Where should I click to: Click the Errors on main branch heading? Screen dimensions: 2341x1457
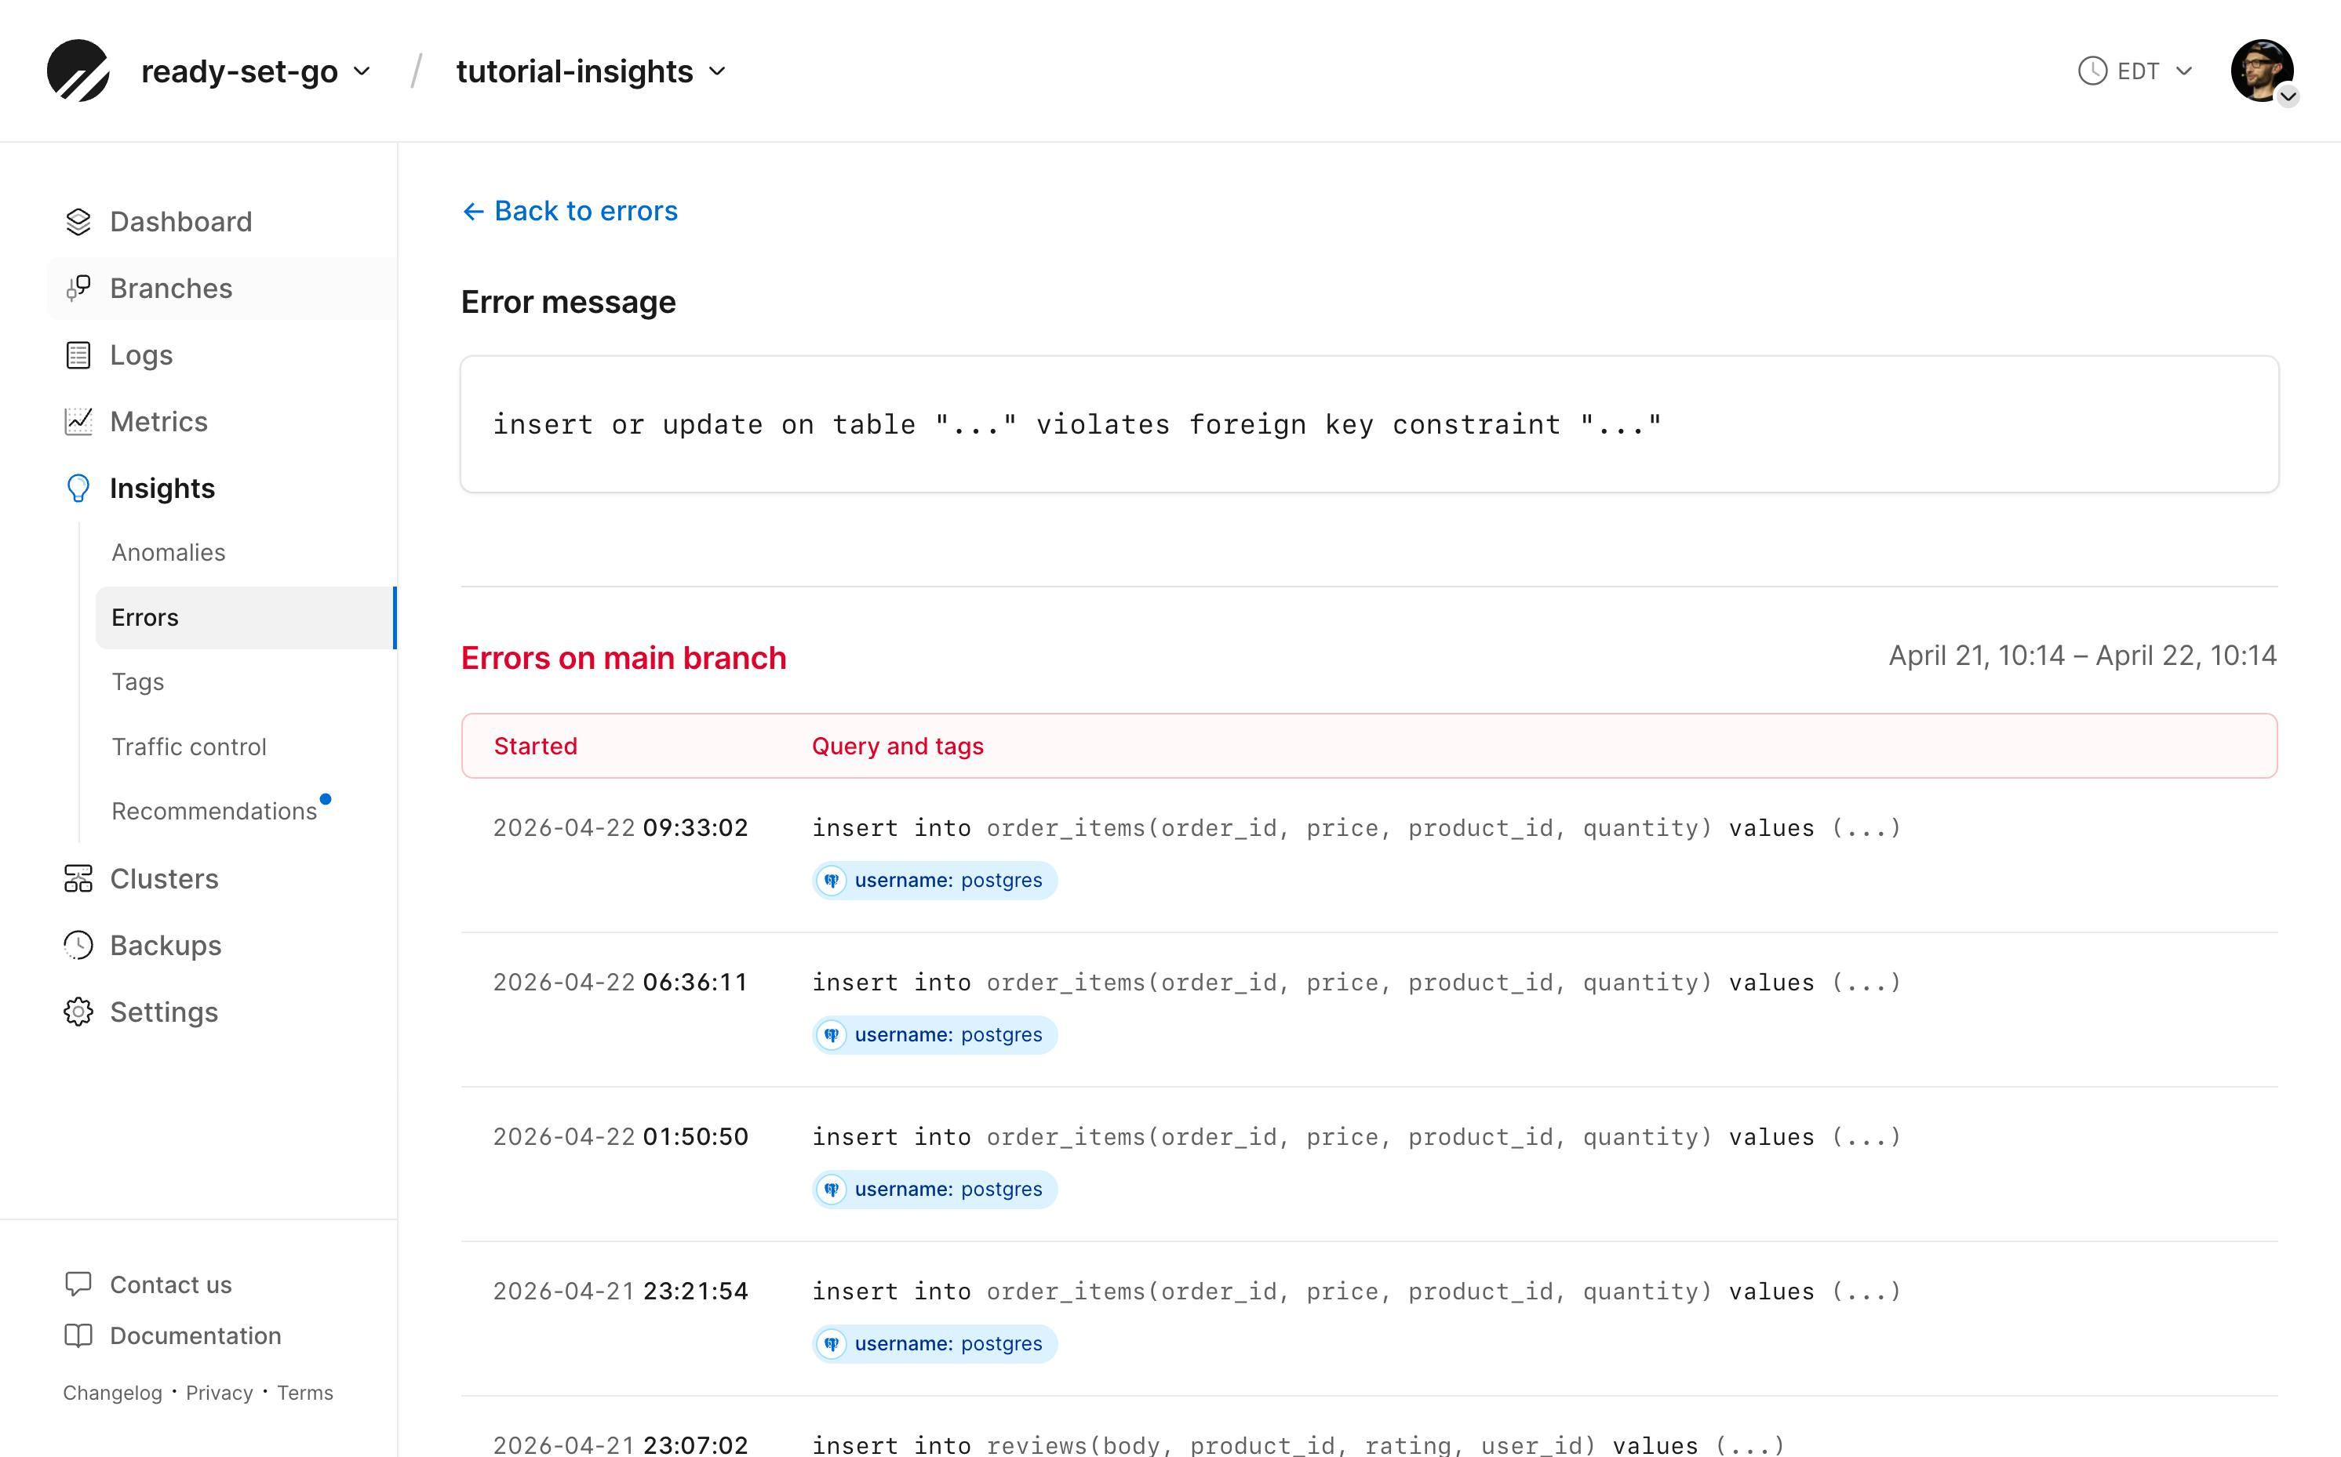[x=624, y=658]
